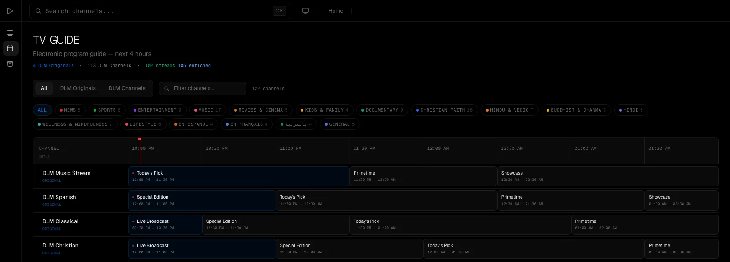Open Primetime on DLM Christian
Image resolution: width=730 pixels, height=262 pixels.
[682, 249]
